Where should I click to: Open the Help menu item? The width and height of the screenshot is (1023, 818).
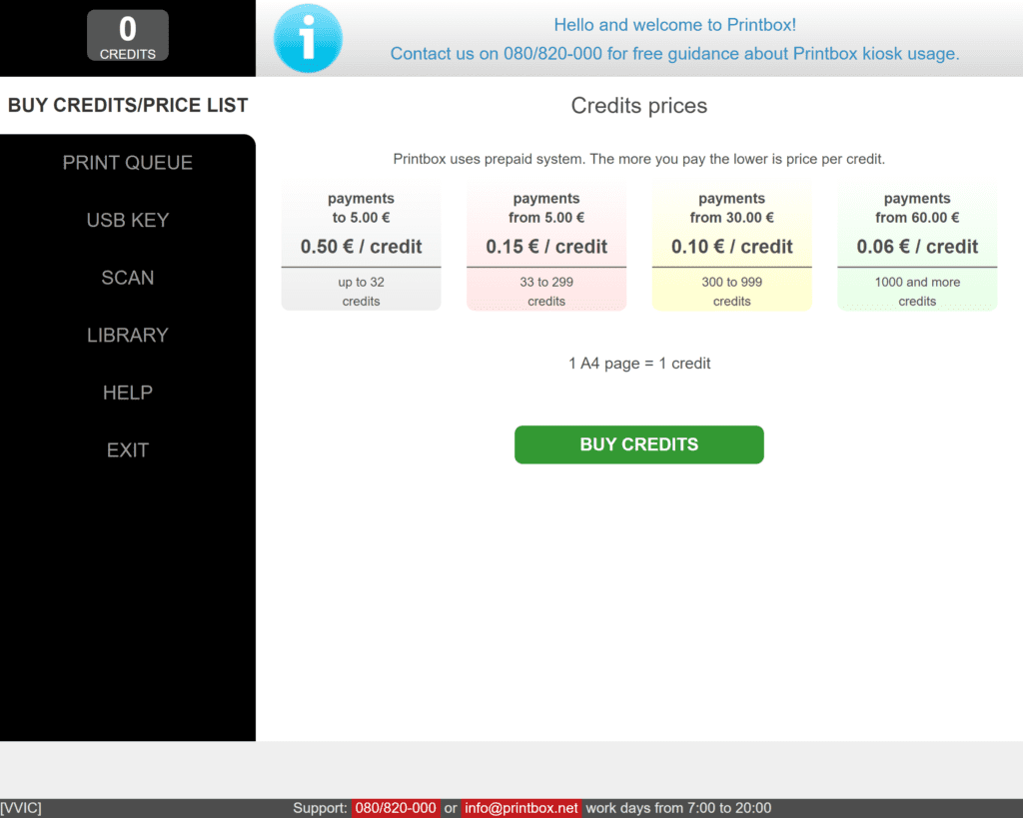[x=128, y=393]
